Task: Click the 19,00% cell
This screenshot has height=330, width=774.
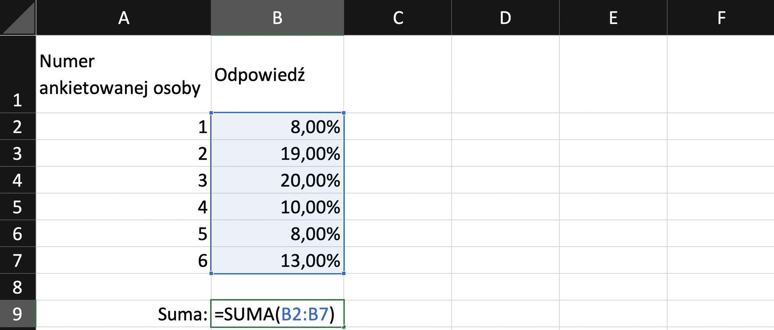Action: coord(277,153)
